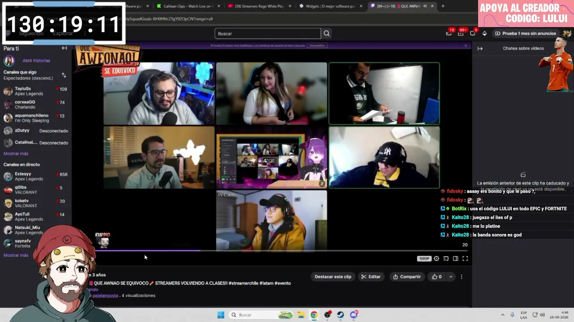
Task: Click the Editar clip button
Action: point(371,277)
